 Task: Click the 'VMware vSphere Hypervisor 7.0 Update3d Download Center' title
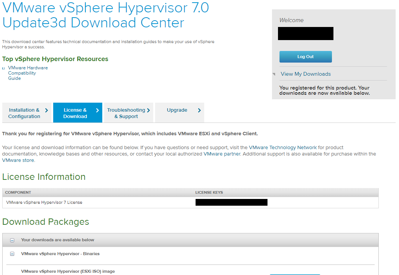click(x=106, y=15)
